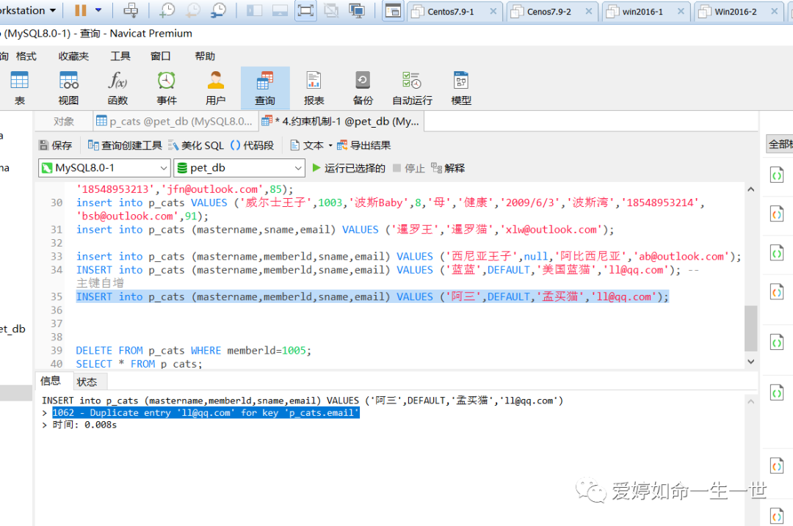Open the 模型 (Model) toolbar icon
The height and width of the screenshot is (526, 793).
(460, 88)
